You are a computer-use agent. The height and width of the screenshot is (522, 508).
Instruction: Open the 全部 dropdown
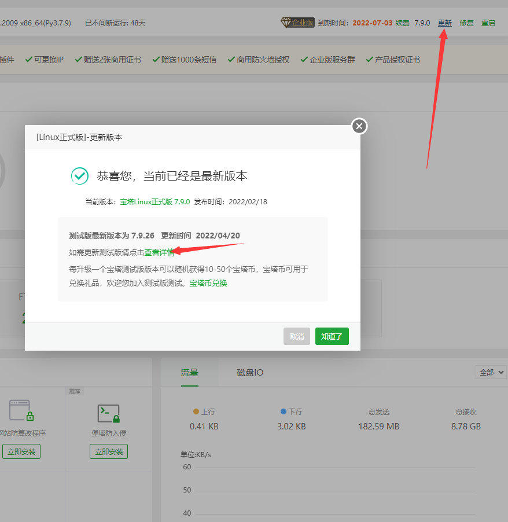(491, 372)
